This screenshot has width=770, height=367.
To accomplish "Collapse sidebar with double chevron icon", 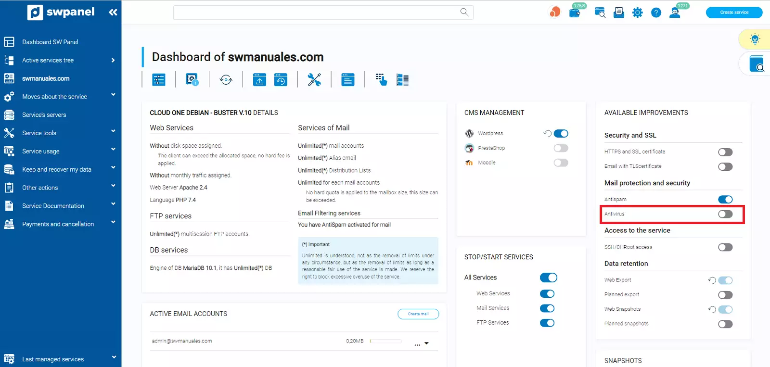I will [x=113, y=12].
